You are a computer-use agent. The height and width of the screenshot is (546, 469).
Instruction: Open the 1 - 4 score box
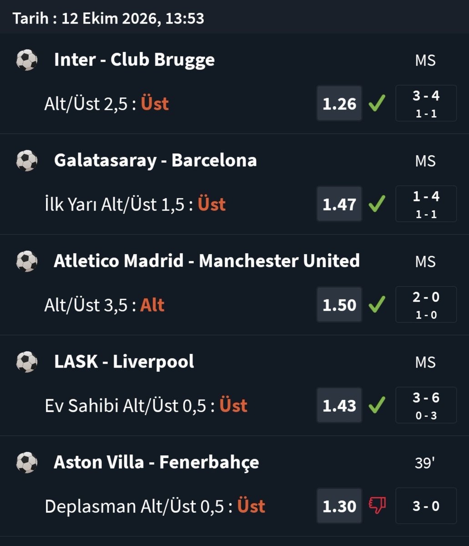click(x=426, y=204)
